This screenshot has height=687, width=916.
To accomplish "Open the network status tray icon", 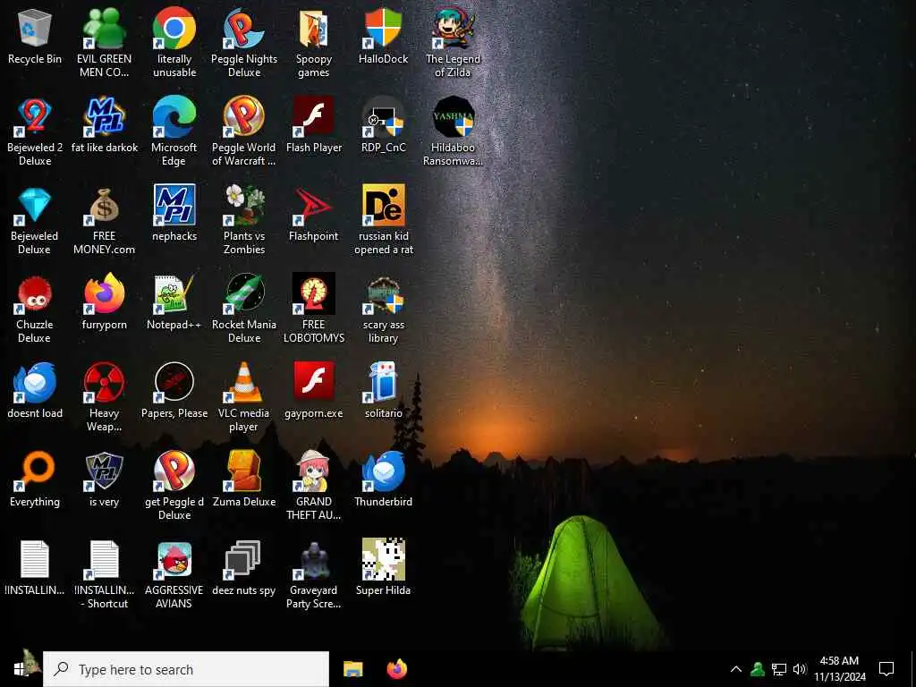I will (x=779, y=669).
